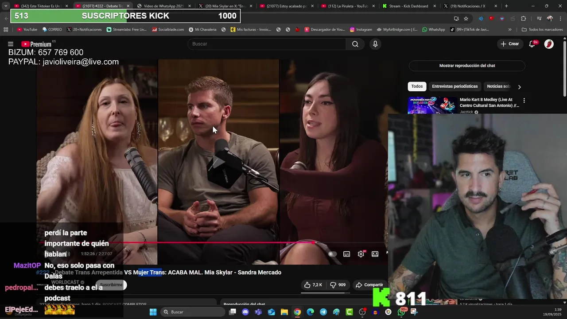The image size is (567, 319).
Task: Click the YouTube Premium logo
Action: tap(36, 44)
